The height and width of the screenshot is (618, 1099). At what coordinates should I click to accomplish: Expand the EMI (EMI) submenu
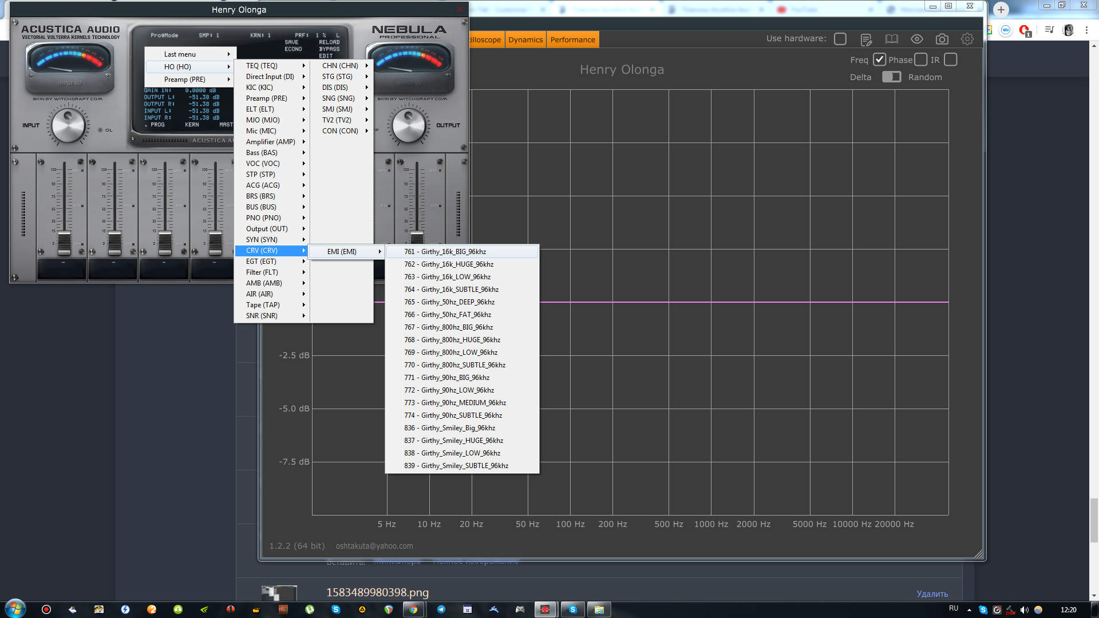[x=347, y=252]
